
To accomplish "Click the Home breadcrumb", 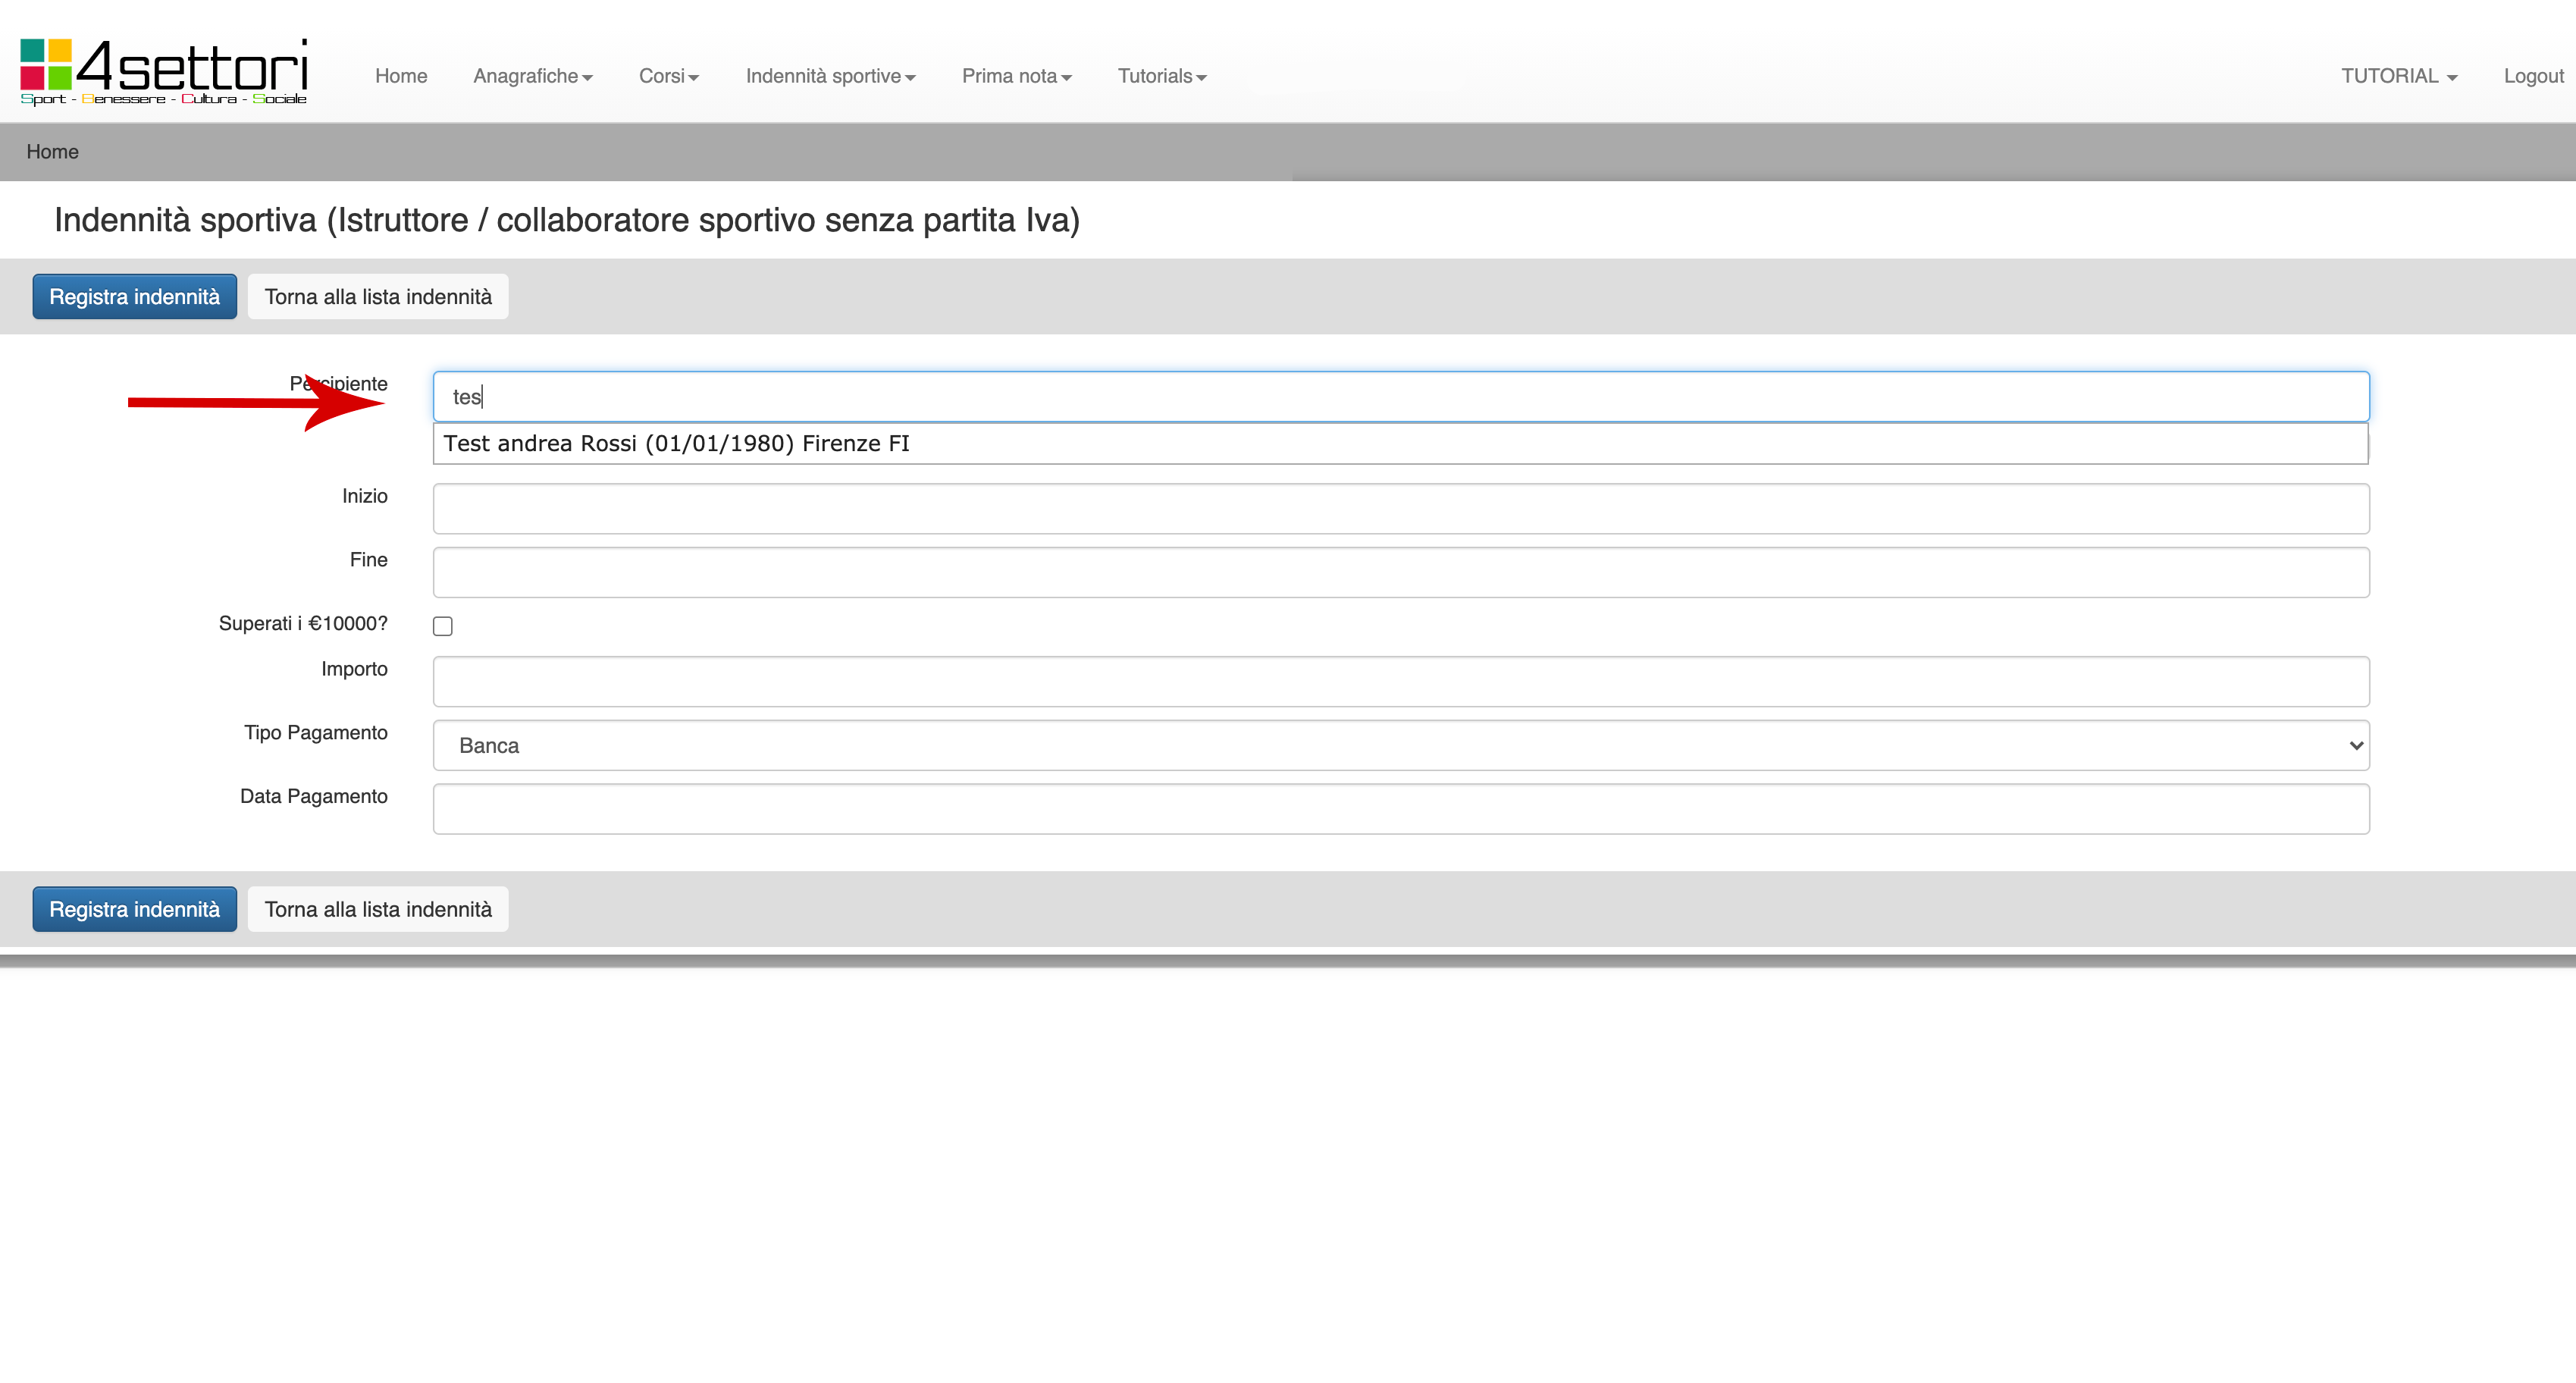I will [x=52, y=152].
